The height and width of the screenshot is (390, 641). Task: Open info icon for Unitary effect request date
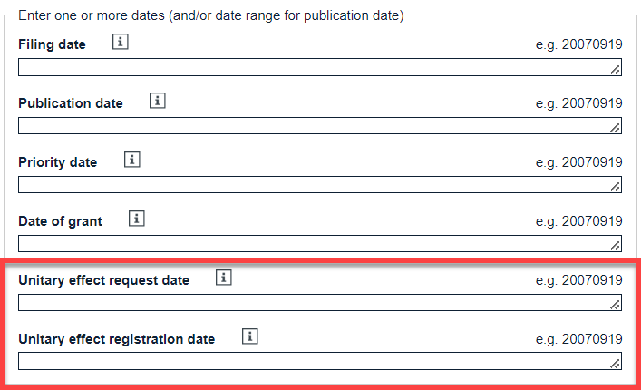[x=224, y=278]
